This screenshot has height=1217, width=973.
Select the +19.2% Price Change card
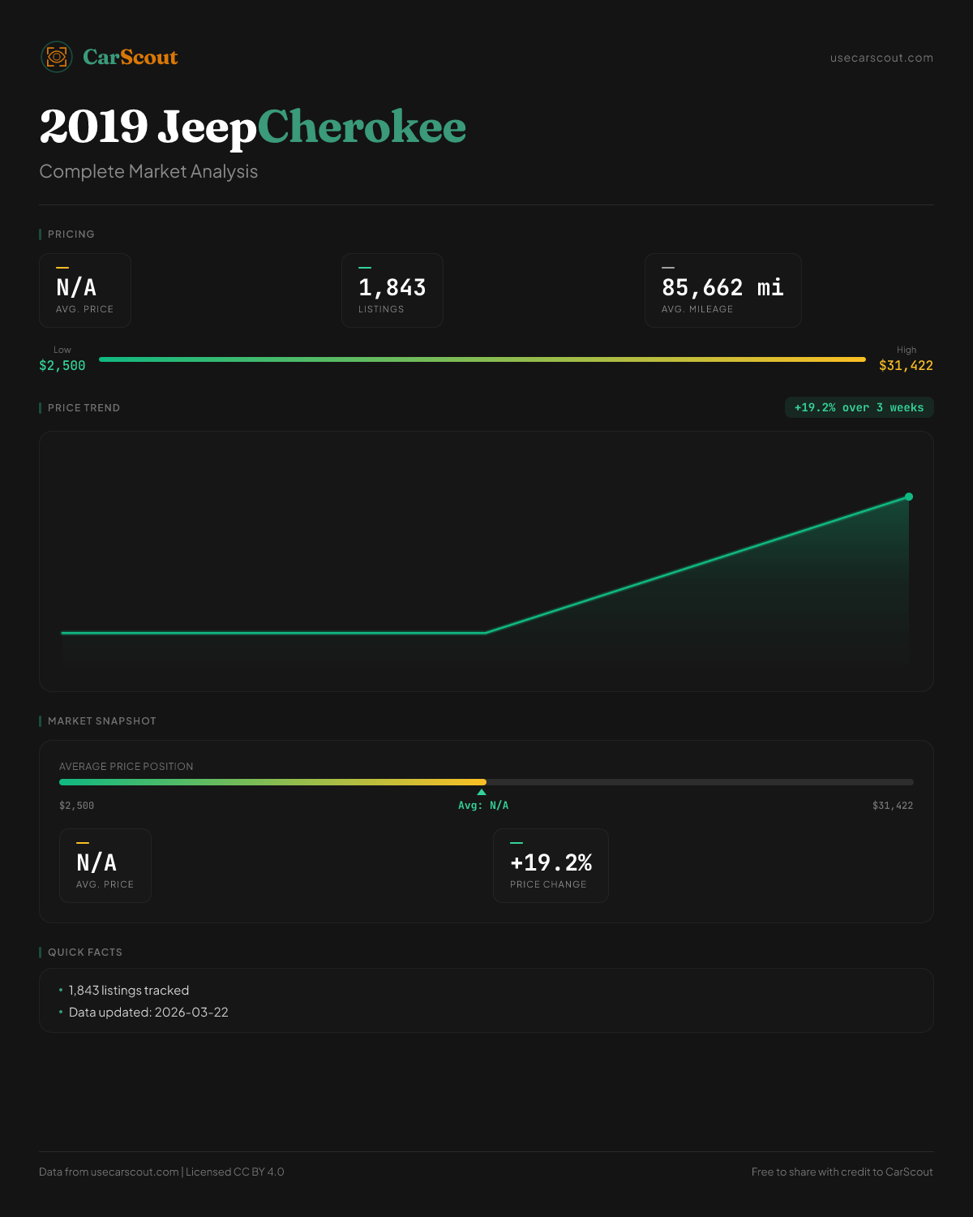(x=551, y=866)
